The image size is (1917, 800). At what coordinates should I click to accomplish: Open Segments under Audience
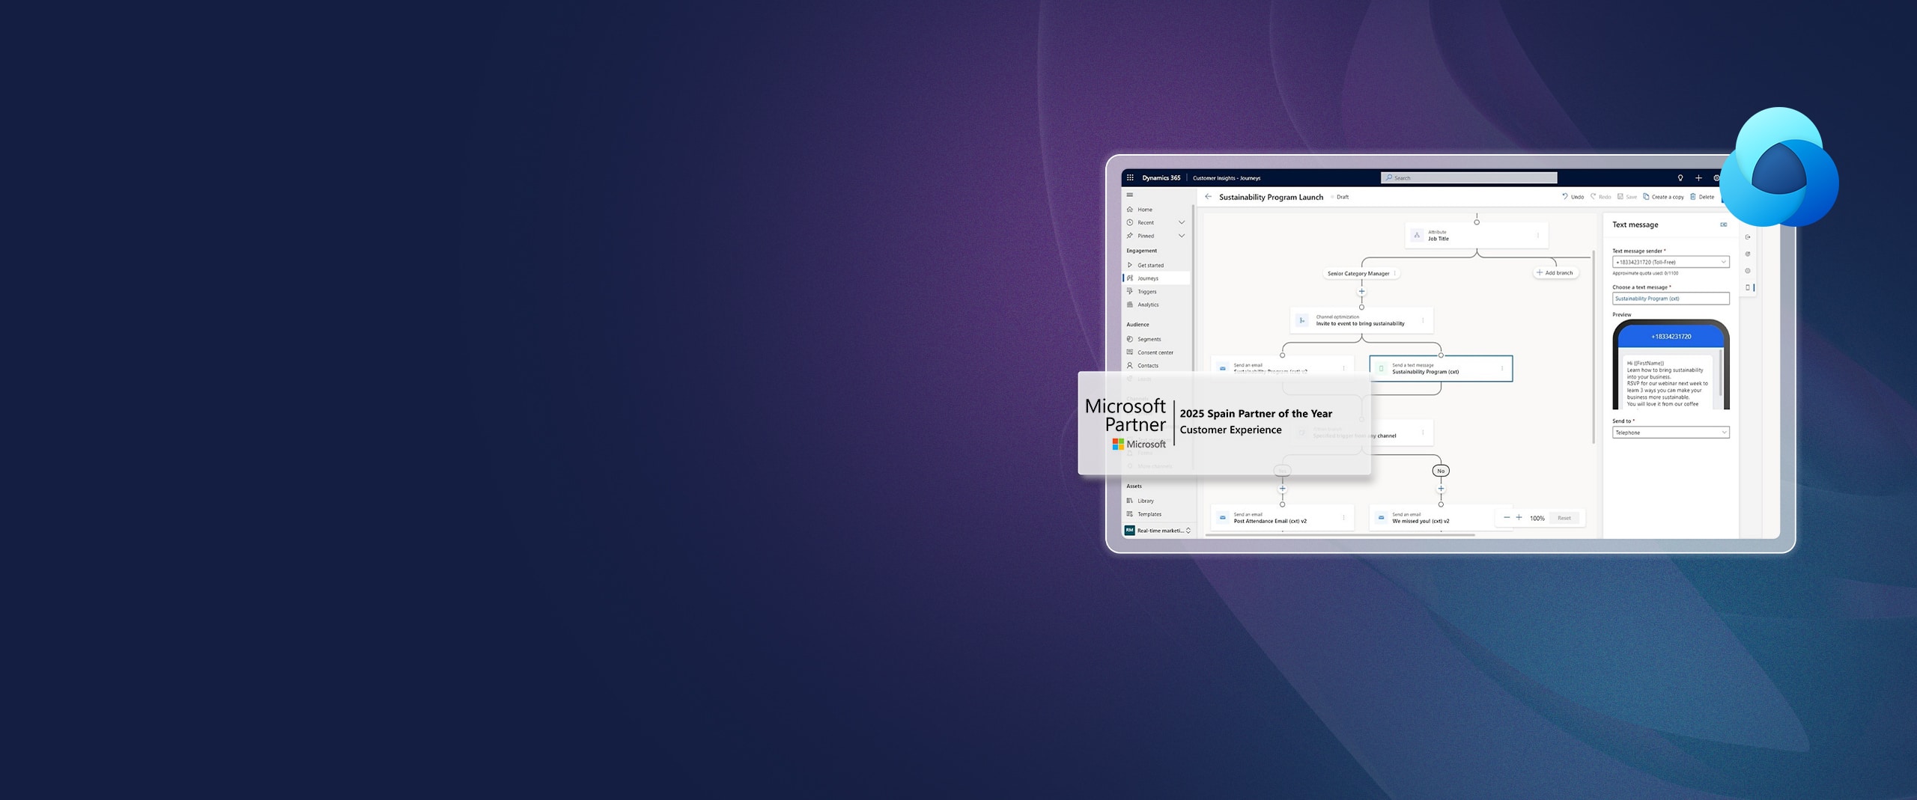[1149, 339]
